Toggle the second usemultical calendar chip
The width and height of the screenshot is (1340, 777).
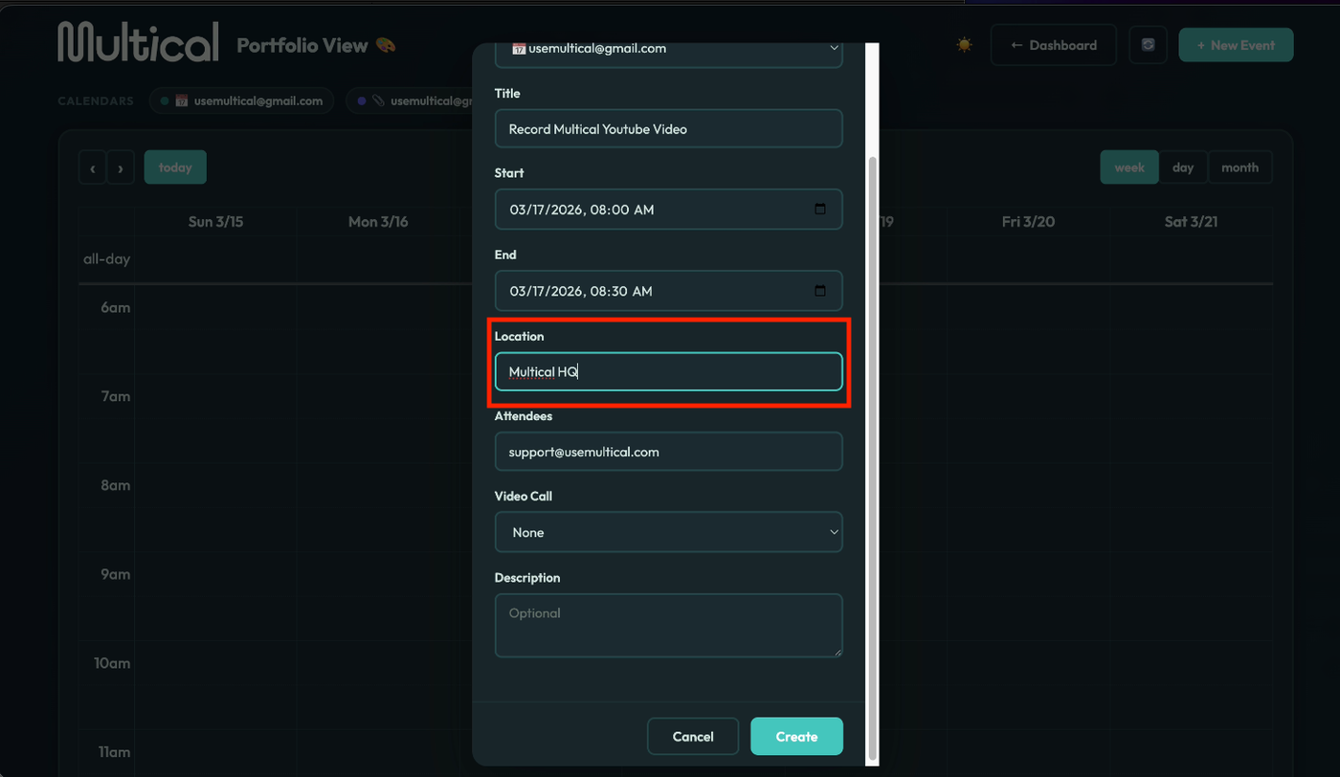pyautogui.click(x=412, y=100)
